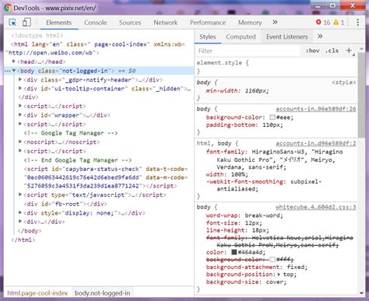The height and width of the screenshot is (301, 369).
Task: Select the div id fb-root element
Action: [65, 204]
